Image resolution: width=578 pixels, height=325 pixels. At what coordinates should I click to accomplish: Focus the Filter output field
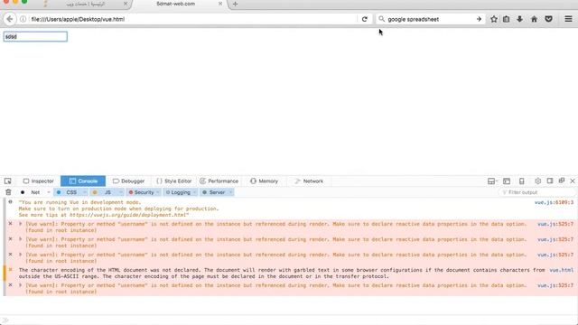click(537, 192)
